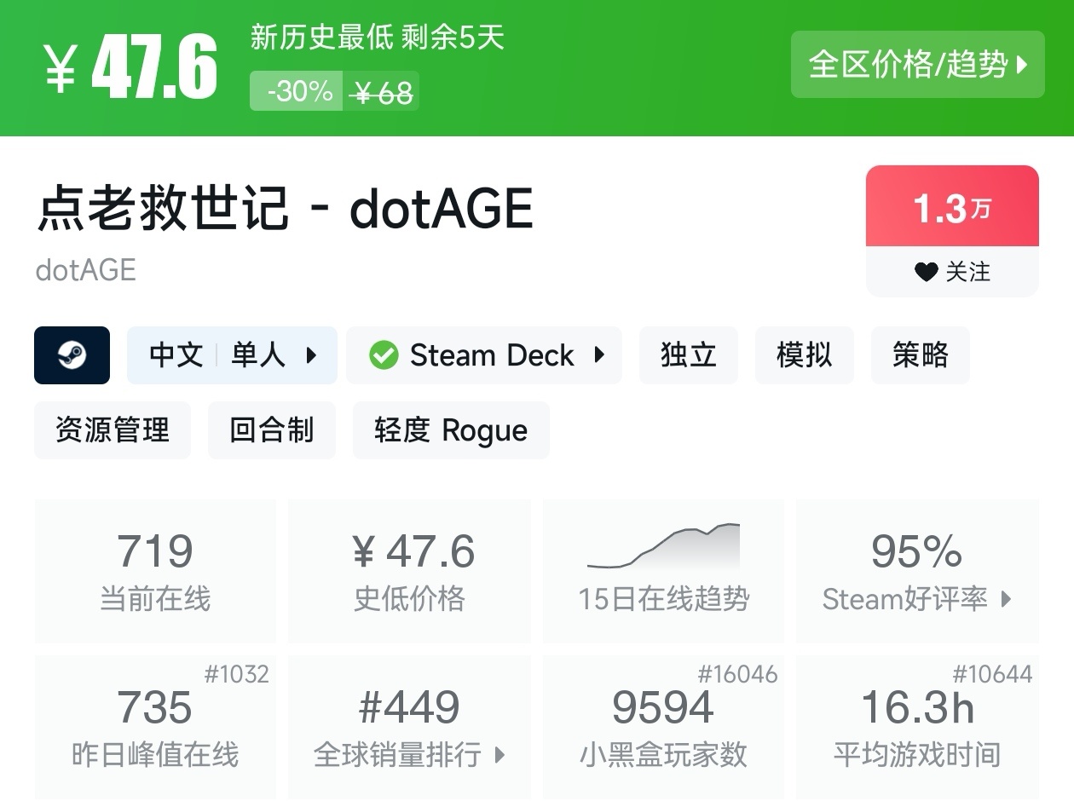Choose the 策略 tag
Image resolution: width=1074 pixels, height=801 pixels.
pos(920,355)
